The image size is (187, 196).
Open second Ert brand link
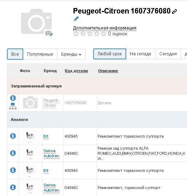(46, 170)
